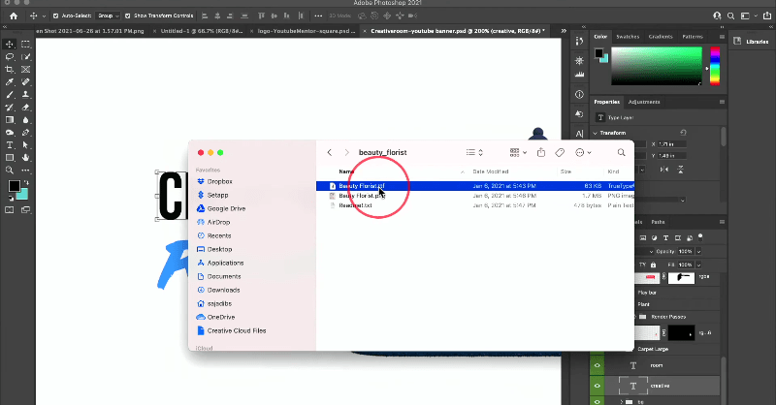Viewport: 776px width, 405px height.
Task: Toggle Quick Mask mode
Action: 10,209
